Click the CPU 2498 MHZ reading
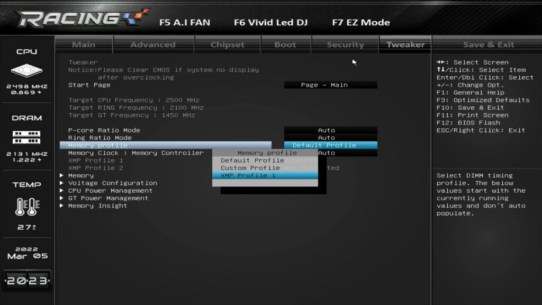 26,86
